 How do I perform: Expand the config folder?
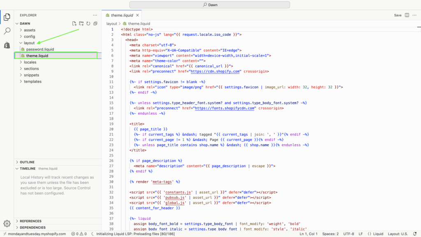tap(21, 37)
